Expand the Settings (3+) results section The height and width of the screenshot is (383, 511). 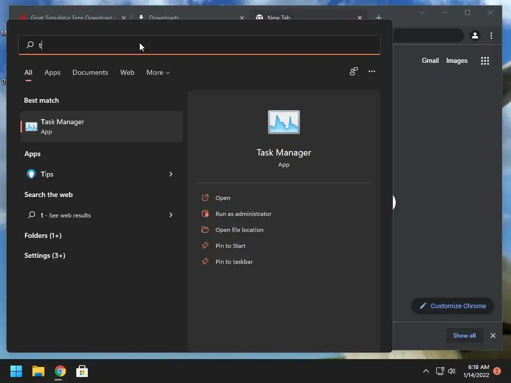coord(45,256)
